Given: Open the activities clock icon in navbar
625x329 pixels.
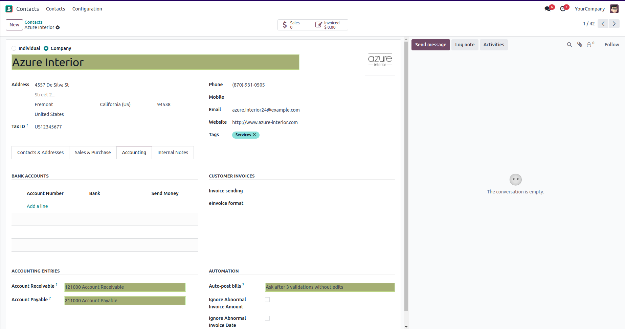Looking at the screenshot, I should click(x=564, y=9).
